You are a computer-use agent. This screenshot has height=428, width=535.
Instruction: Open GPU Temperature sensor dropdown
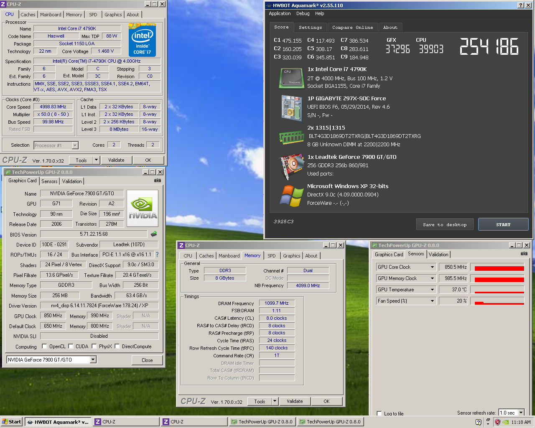pos(433,290)
